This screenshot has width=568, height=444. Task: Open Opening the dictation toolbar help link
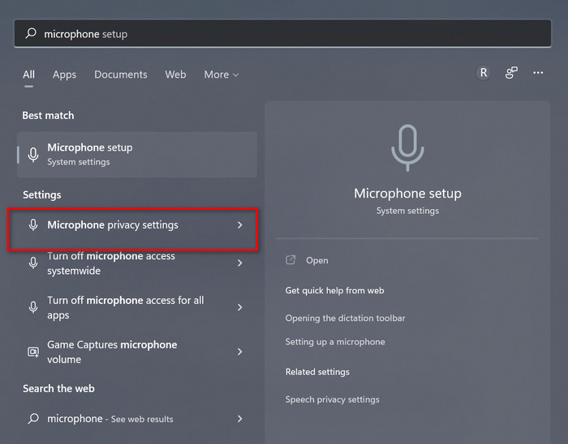(345, 318)
